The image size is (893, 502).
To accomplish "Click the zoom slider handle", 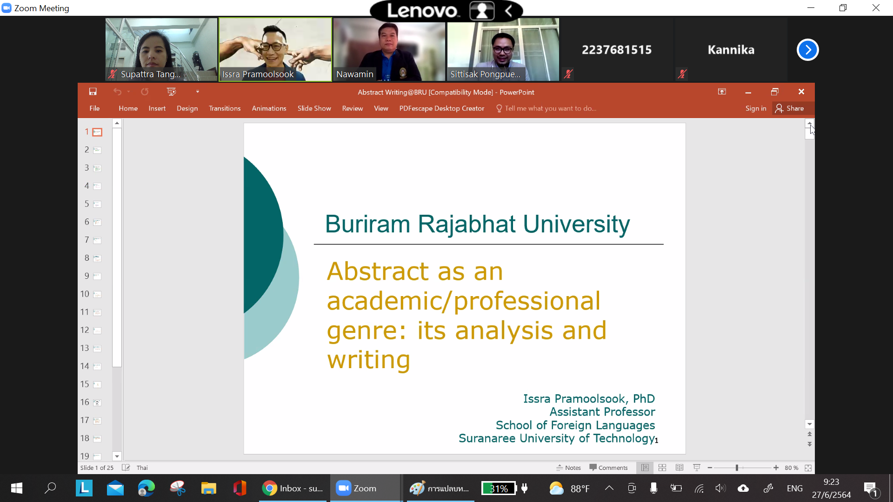I will (x=737, y=468).
